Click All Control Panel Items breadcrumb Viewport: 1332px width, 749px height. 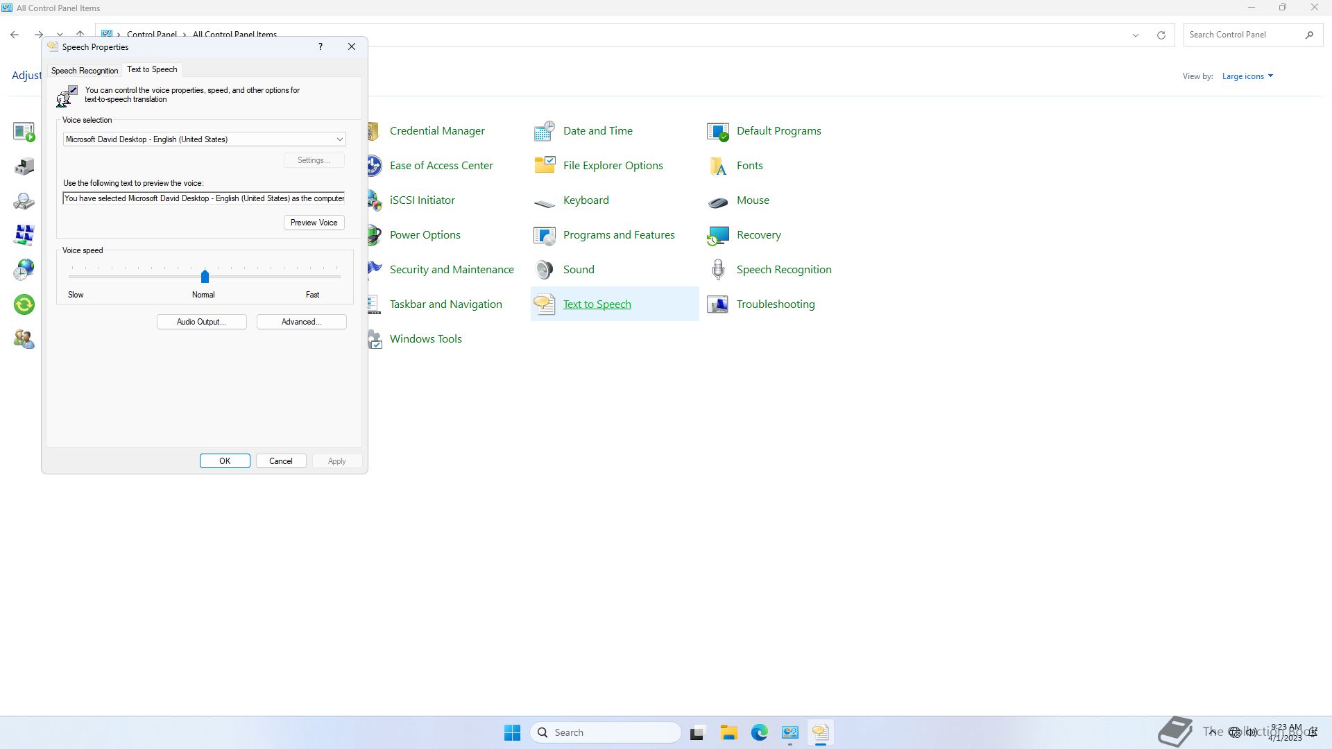click(234, 34)
